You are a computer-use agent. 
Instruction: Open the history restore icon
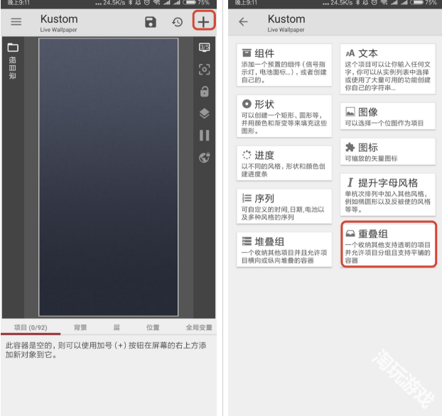point(177,22)
